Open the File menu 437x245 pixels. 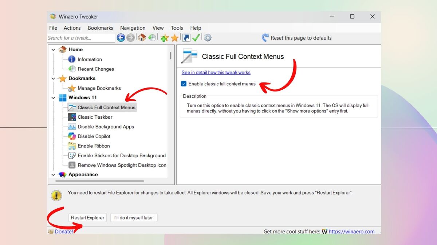click(53, 28)
